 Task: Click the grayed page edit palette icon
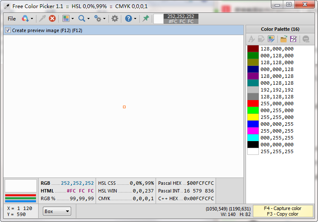(x=261, y=39)
